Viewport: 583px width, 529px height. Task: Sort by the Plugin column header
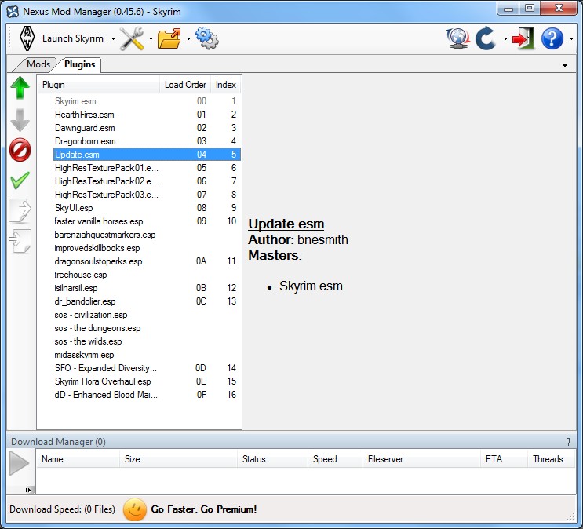click(x=99, y=85)
